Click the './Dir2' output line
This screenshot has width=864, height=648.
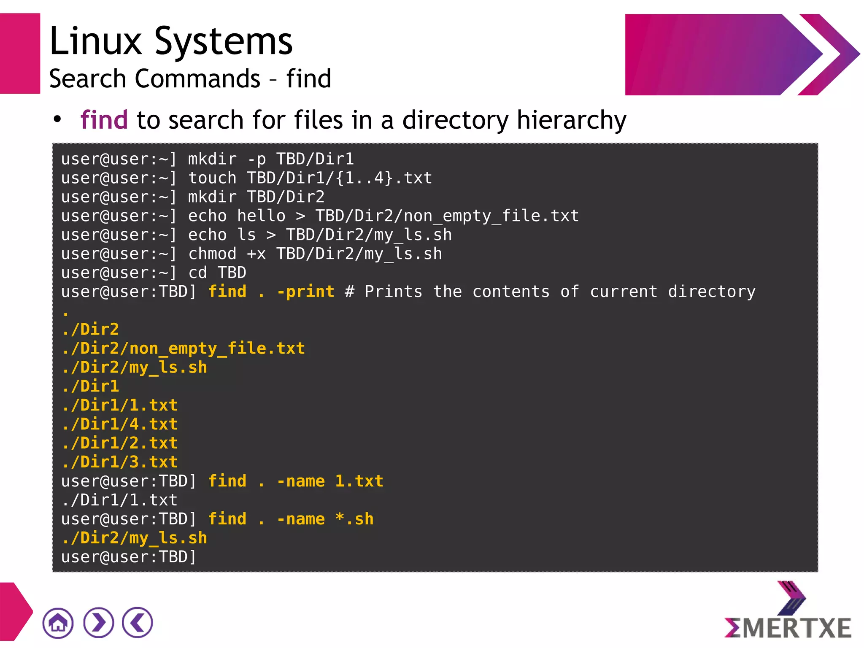90,329
